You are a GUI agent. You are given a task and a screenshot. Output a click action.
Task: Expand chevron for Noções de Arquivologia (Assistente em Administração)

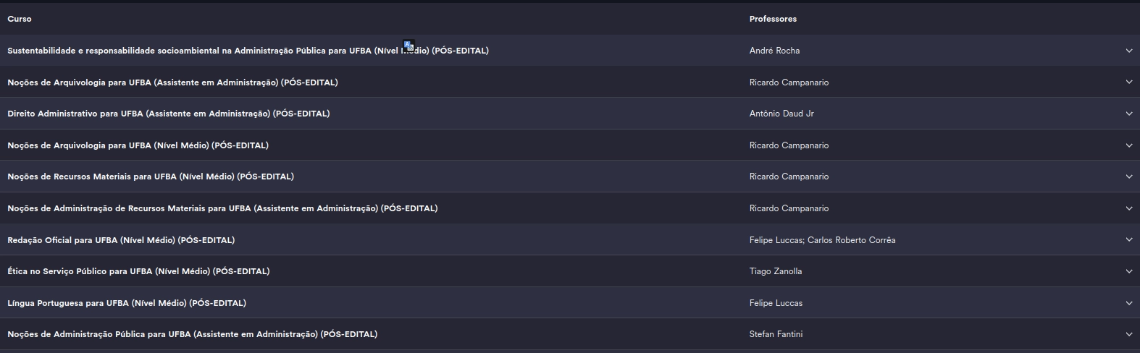[x=1128, y=82]
